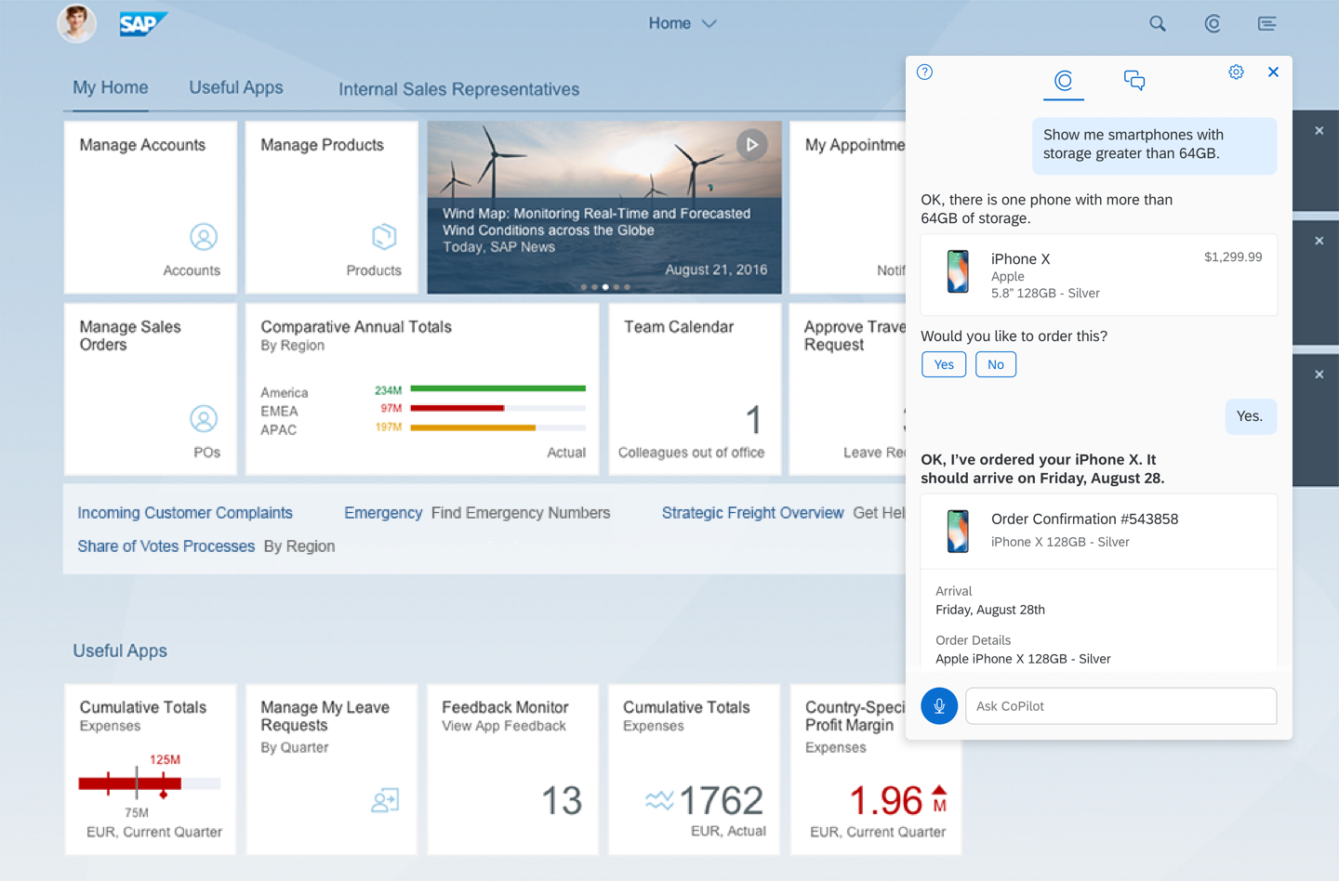Open the Manage Products tile

[x=332, y=207]
